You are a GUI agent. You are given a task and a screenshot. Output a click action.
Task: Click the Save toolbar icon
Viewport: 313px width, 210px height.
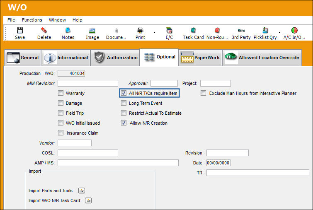click(x=20, y=30)
